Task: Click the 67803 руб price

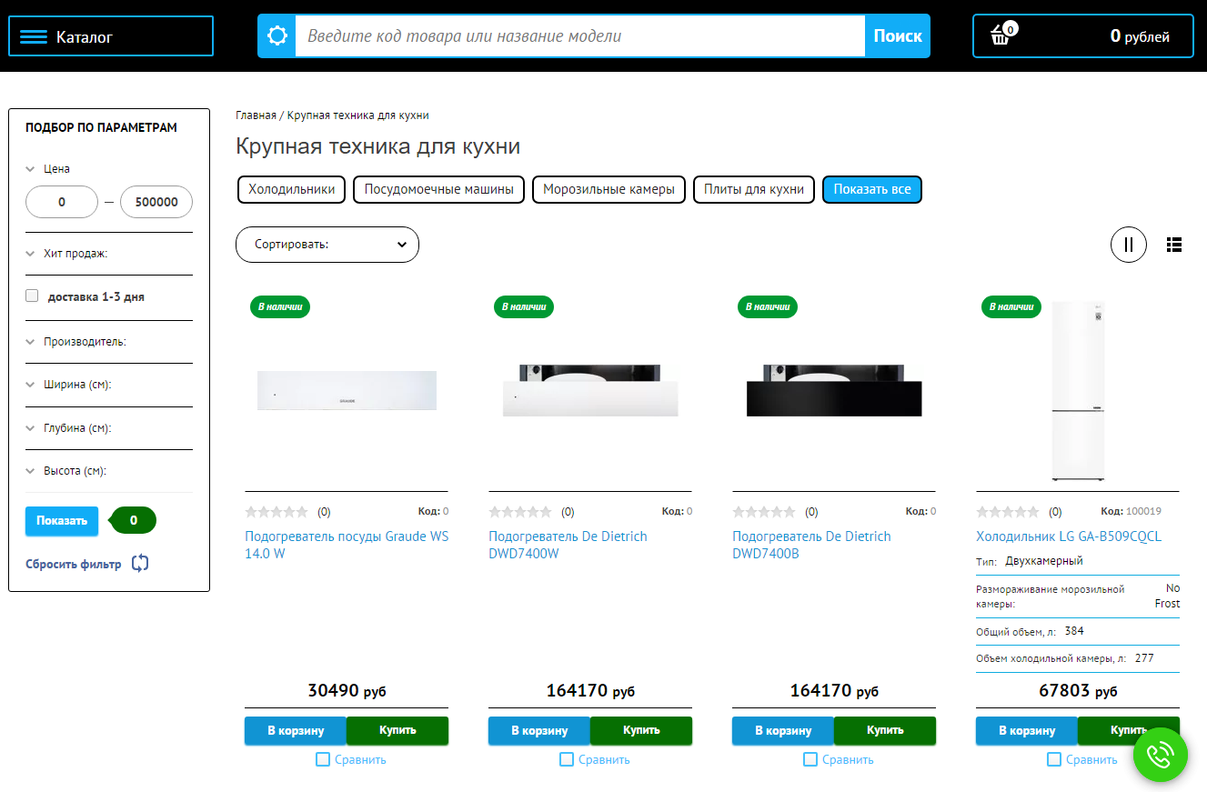Action: tap(1078, 691)
